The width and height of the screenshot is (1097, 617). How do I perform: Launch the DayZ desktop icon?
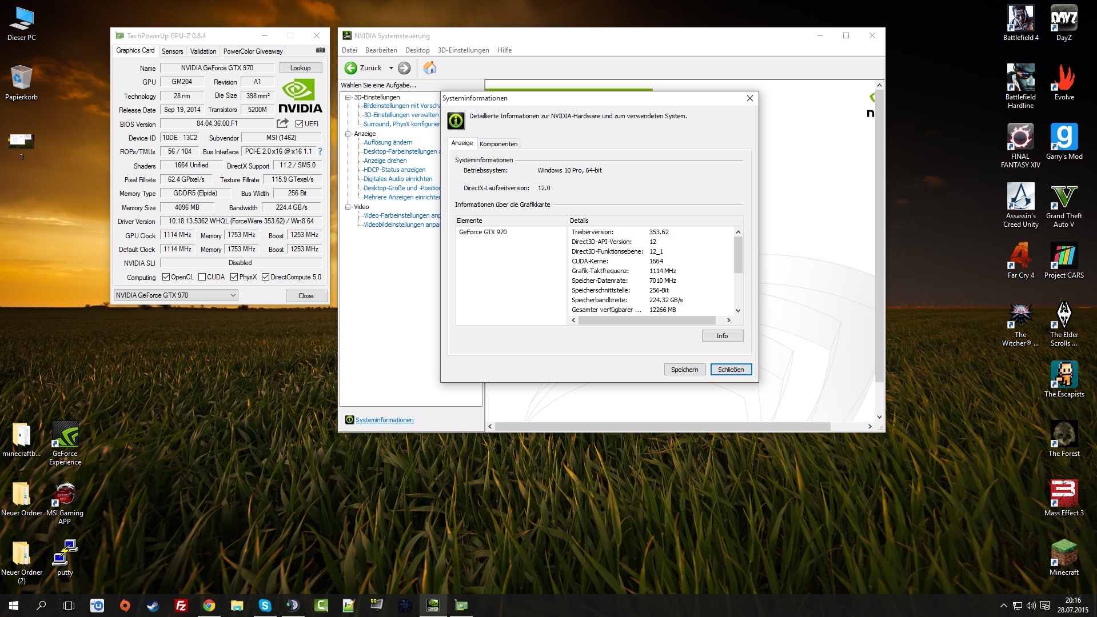coord(1064,23)
